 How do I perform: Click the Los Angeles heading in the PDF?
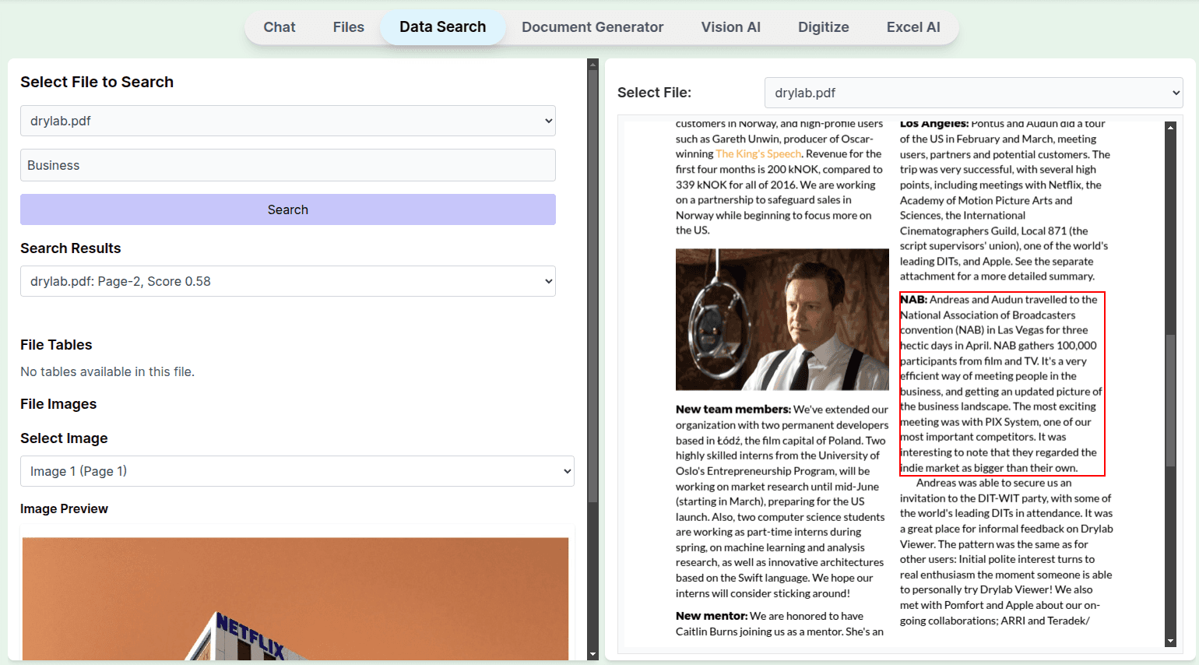pos(934,124)
